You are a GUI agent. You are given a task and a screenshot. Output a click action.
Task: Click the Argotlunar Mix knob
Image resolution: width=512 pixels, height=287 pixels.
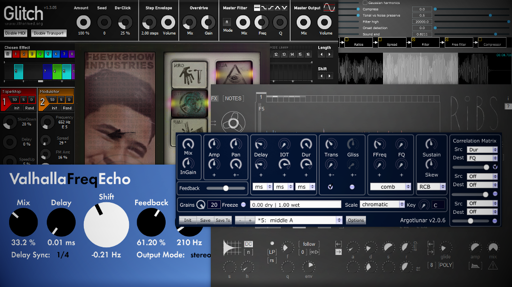(188, 144)
